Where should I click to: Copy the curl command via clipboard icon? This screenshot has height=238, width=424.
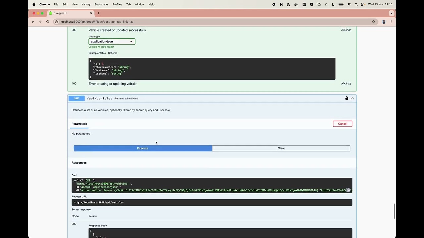(348, 190)
